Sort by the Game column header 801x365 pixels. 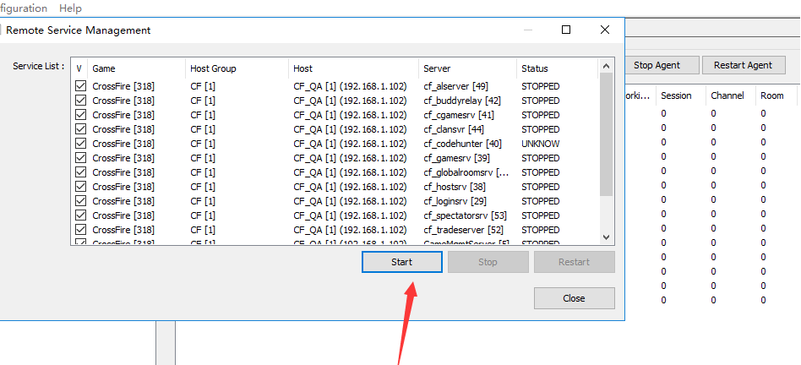coord(136,68)
